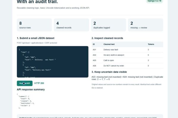Click inside the JSON dataset code editor
The height and width of the screenshot is (118, 178).
[53, 62]
